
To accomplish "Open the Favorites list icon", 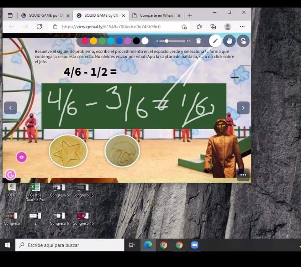I will [199, 26].
